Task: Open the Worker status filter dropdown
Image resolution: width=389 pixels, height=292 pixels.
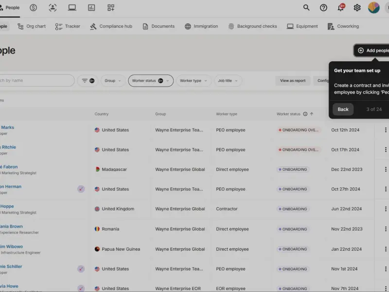Action: 151,81
